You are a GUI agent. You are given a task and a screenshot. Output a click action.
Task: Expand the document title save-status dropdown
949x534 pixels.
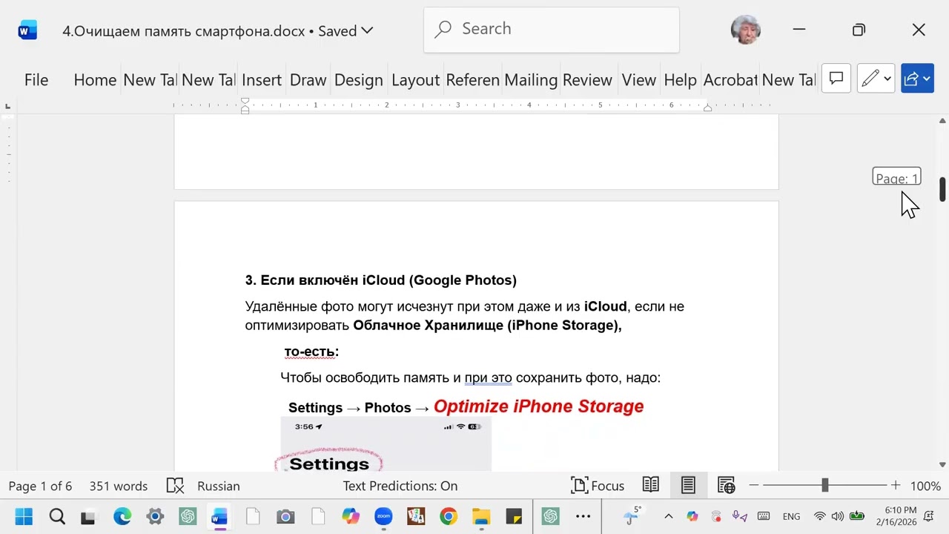366,30
